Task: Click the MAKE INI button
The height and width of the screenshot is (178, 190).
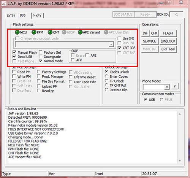Action: point(150,49)
